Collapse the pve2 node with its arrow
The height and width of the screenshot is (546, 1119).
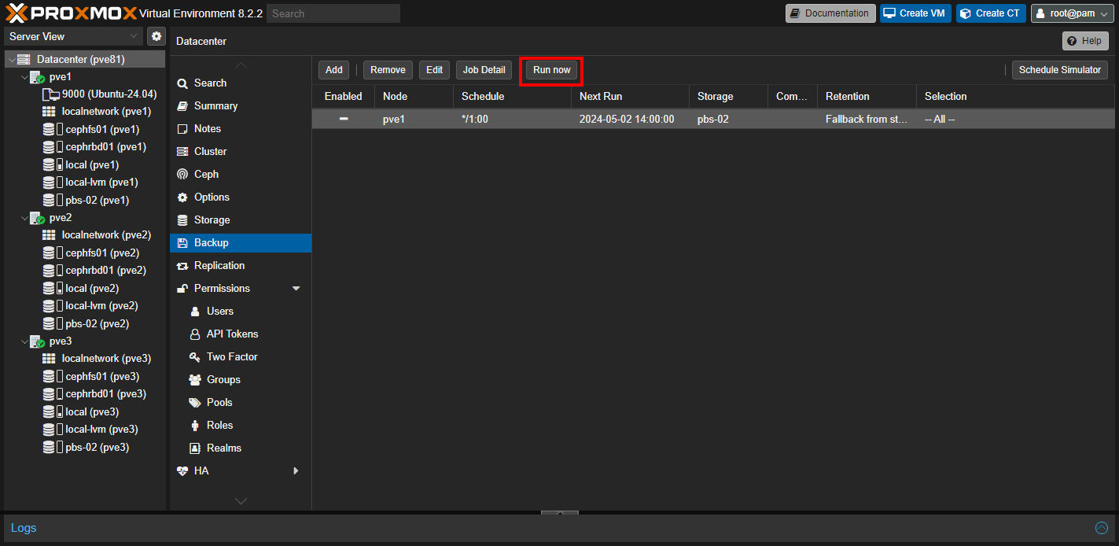24,218
